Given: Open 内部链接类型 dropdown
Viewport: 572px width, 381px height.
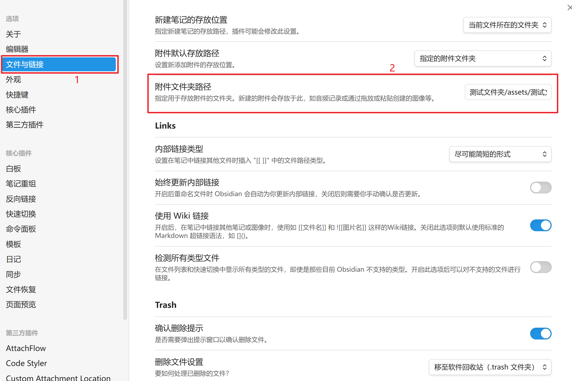Looking at the screenshot, I should (500, 154).
